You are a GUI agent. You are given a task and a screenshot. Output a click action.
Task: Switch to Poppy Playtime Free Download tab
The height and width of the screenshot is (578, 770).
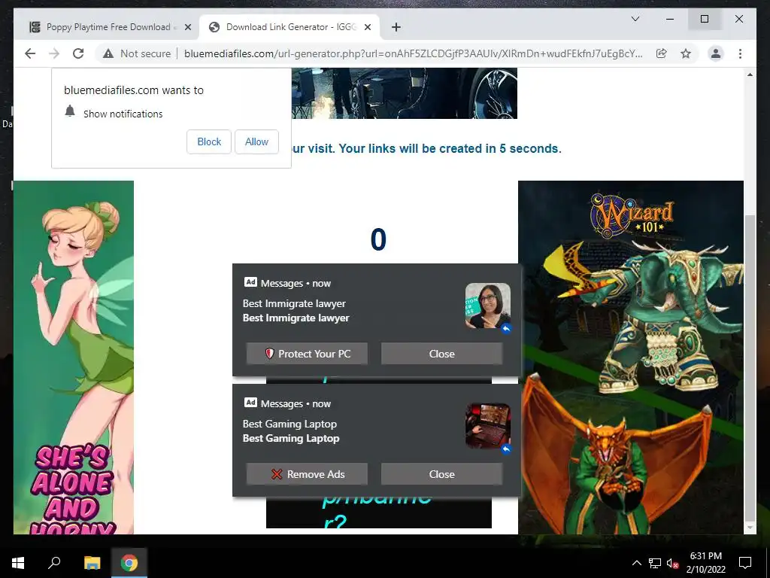pyautogui.click(x=107, y=27)
